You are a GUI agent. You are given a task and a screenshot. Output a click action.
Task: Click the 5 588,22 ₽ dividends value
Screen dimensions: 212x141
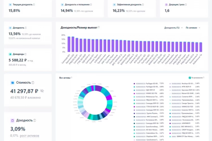click(18, 60)
